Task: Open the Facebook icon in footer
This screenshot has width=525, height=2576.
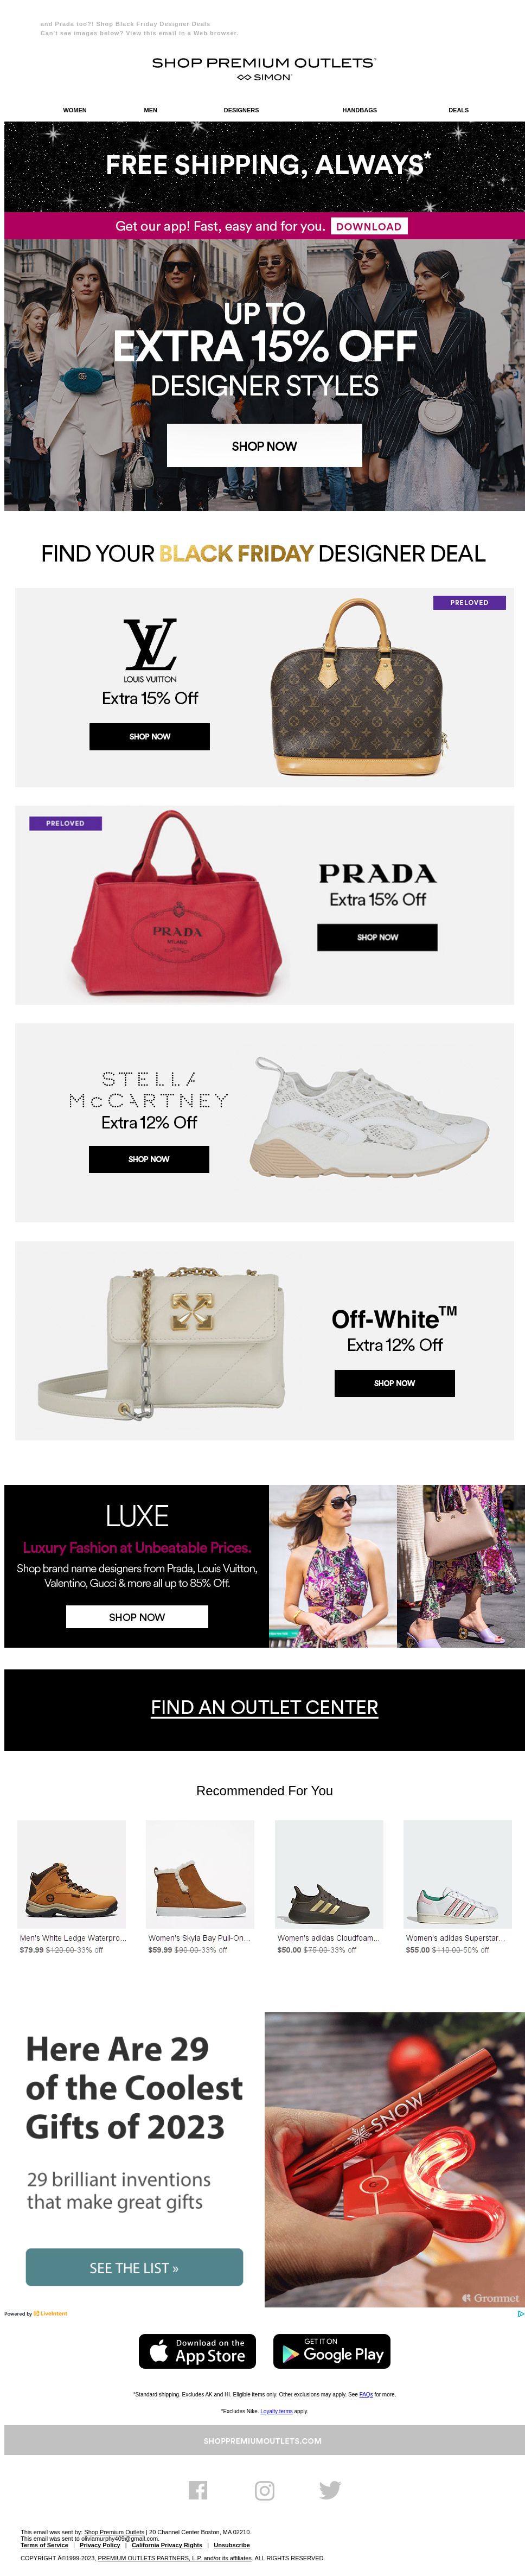Action: (198, 2489)
